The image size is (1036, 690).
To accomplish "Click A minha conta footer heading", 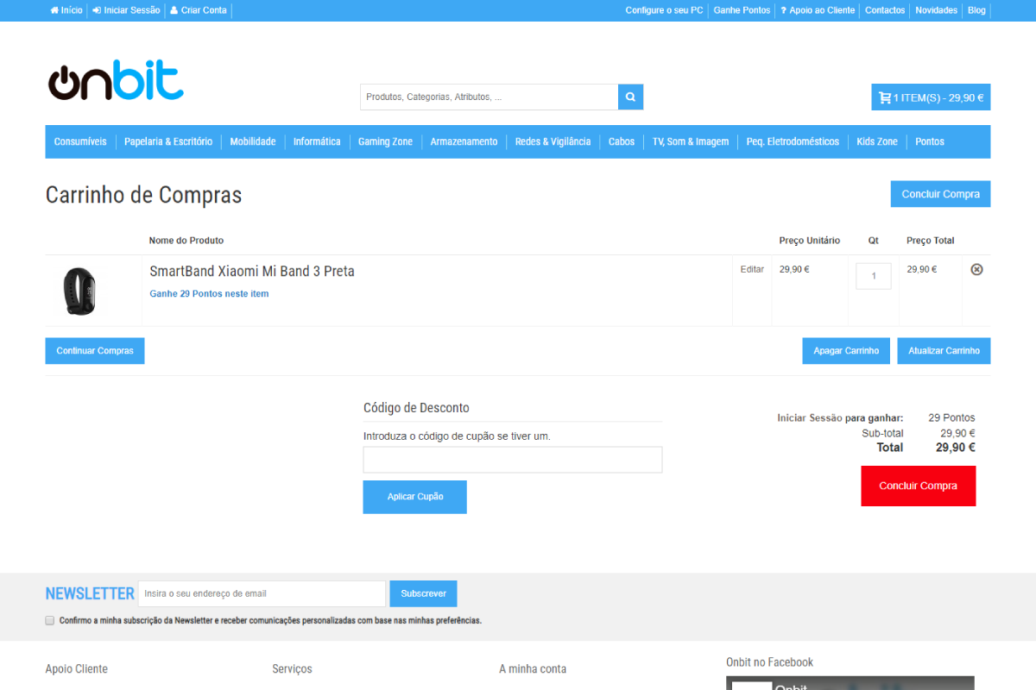I will [x=533, y=668].
